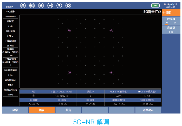Open the folder icon for file browsing
The image size is (182, 126).
pyautogui.click(x=41, y=5)
